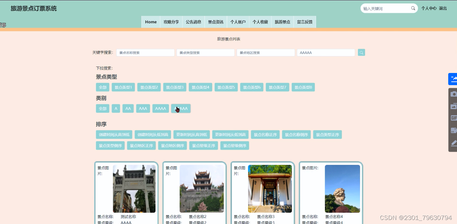The width and height of the screenshot is (457, 224).
Task: Filter by 景点类型7
Action: click(278, 87)
